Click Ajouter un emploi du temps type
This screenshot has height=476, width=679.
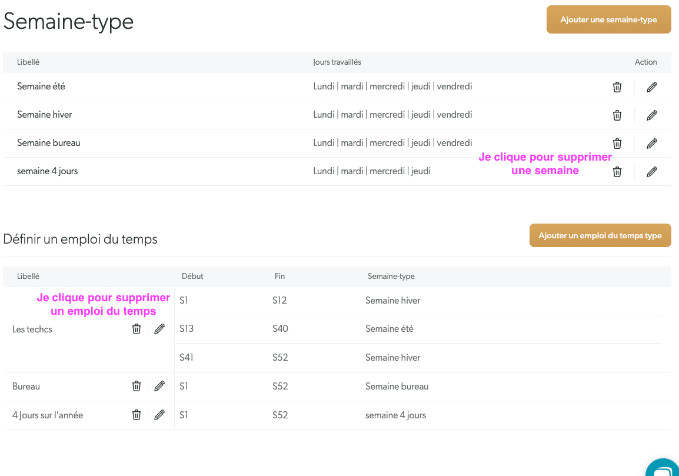(x=600, y=235)
